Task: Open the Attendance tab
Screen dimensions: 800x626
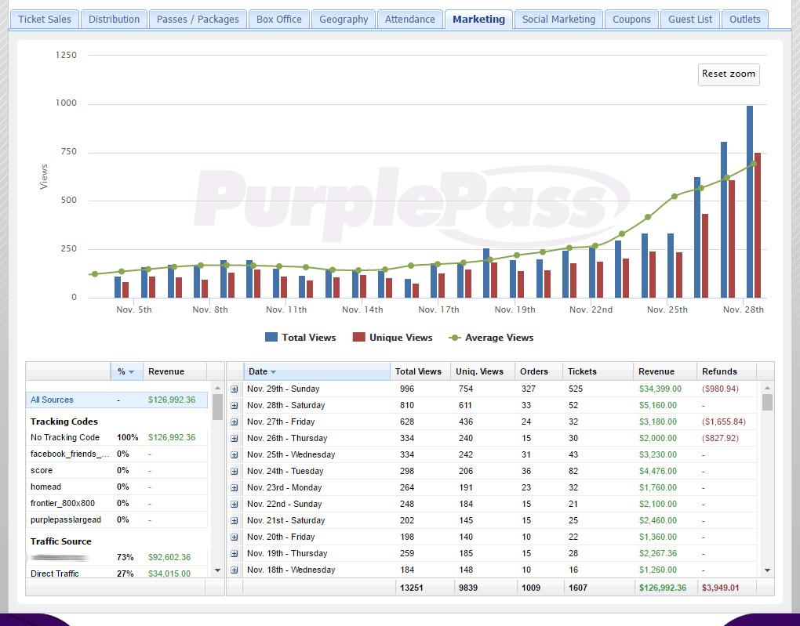Action: tap(409, 20)
